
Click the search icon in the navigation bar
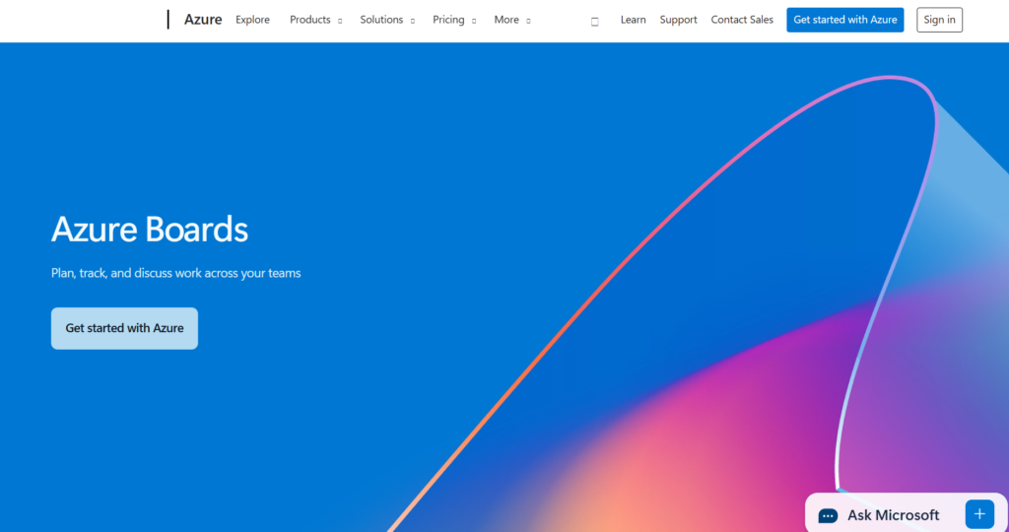[594, 21]
